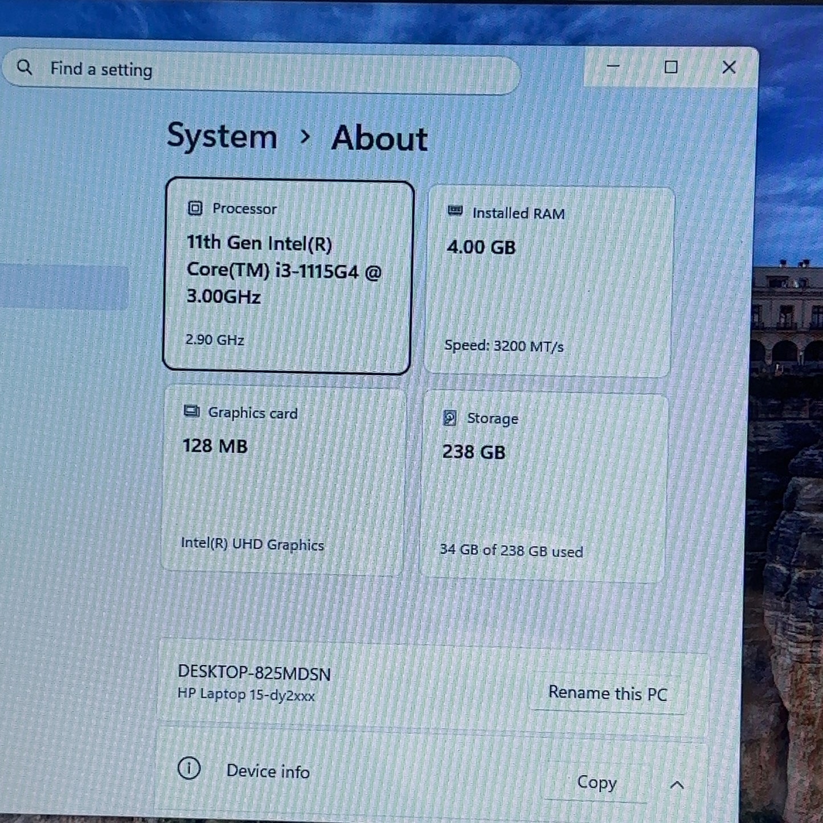Click the Installed RAM memory icon
This screenshot has height=823, width=823.
pos(455,211)
